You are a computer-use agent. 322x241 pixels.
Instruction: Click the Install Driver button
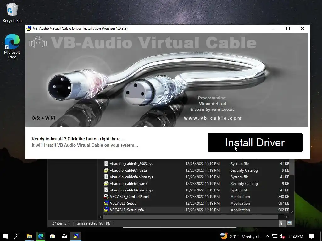click(x=255, y=143)
